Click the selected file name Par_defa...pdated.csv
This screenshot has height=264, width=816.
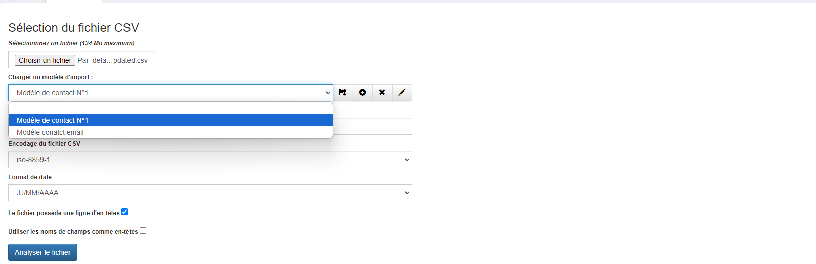[113, 60]
